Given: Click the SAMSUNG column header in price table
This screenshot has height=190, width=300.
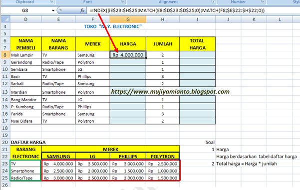Looking at the screenshot, I should coord(58,157).
